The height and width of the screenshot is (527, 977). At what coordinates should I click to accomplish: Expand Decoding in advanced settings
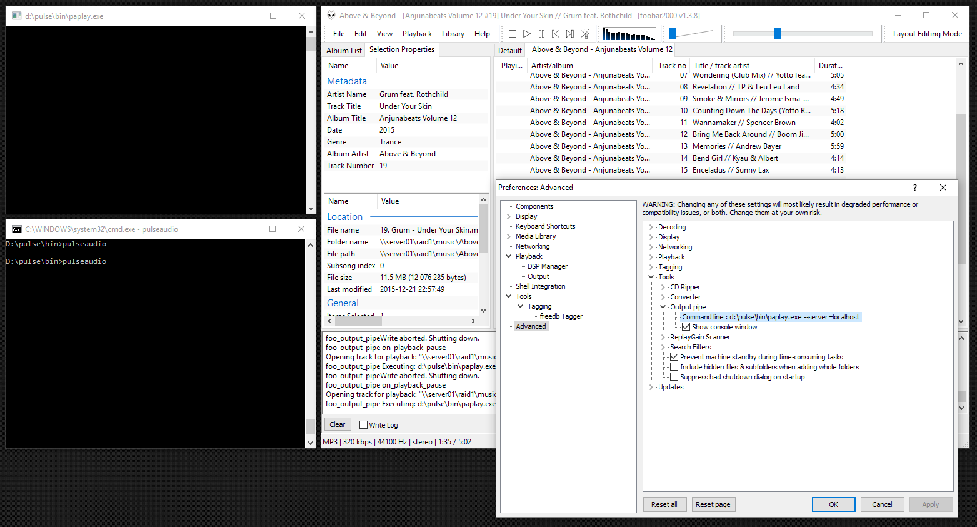tap(651, 227)
